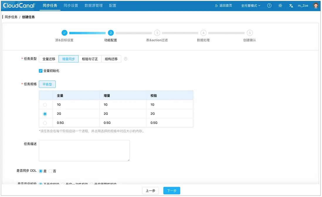This screenshot has width=322, height=197.
Task: Click the 创建确认 step label
Action: click(x=250, y=40)
